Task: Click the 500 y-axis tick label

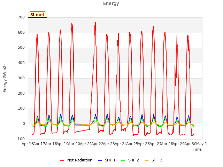Action: coord(21,48)
